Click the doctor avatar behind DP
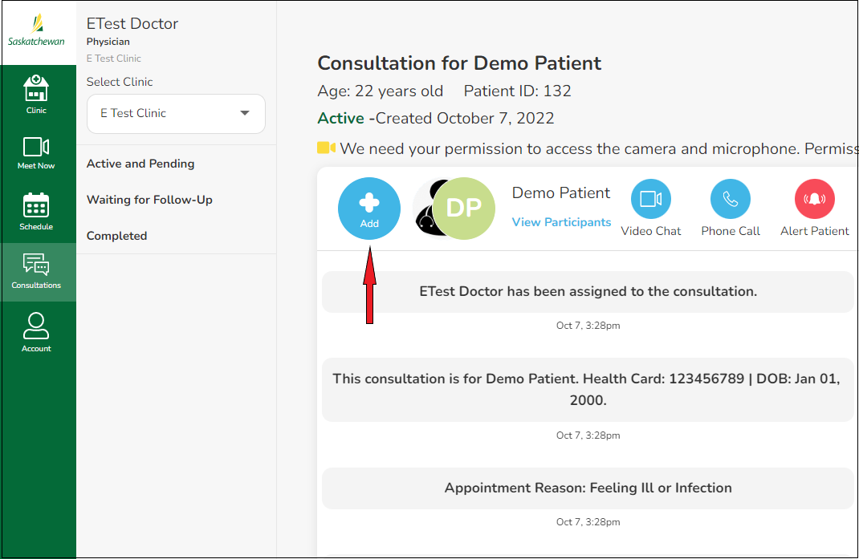859x559 pixels. 422,209
